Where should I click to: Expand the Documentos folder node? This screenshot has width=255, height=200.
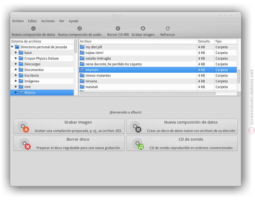click(x=16, y=70)
